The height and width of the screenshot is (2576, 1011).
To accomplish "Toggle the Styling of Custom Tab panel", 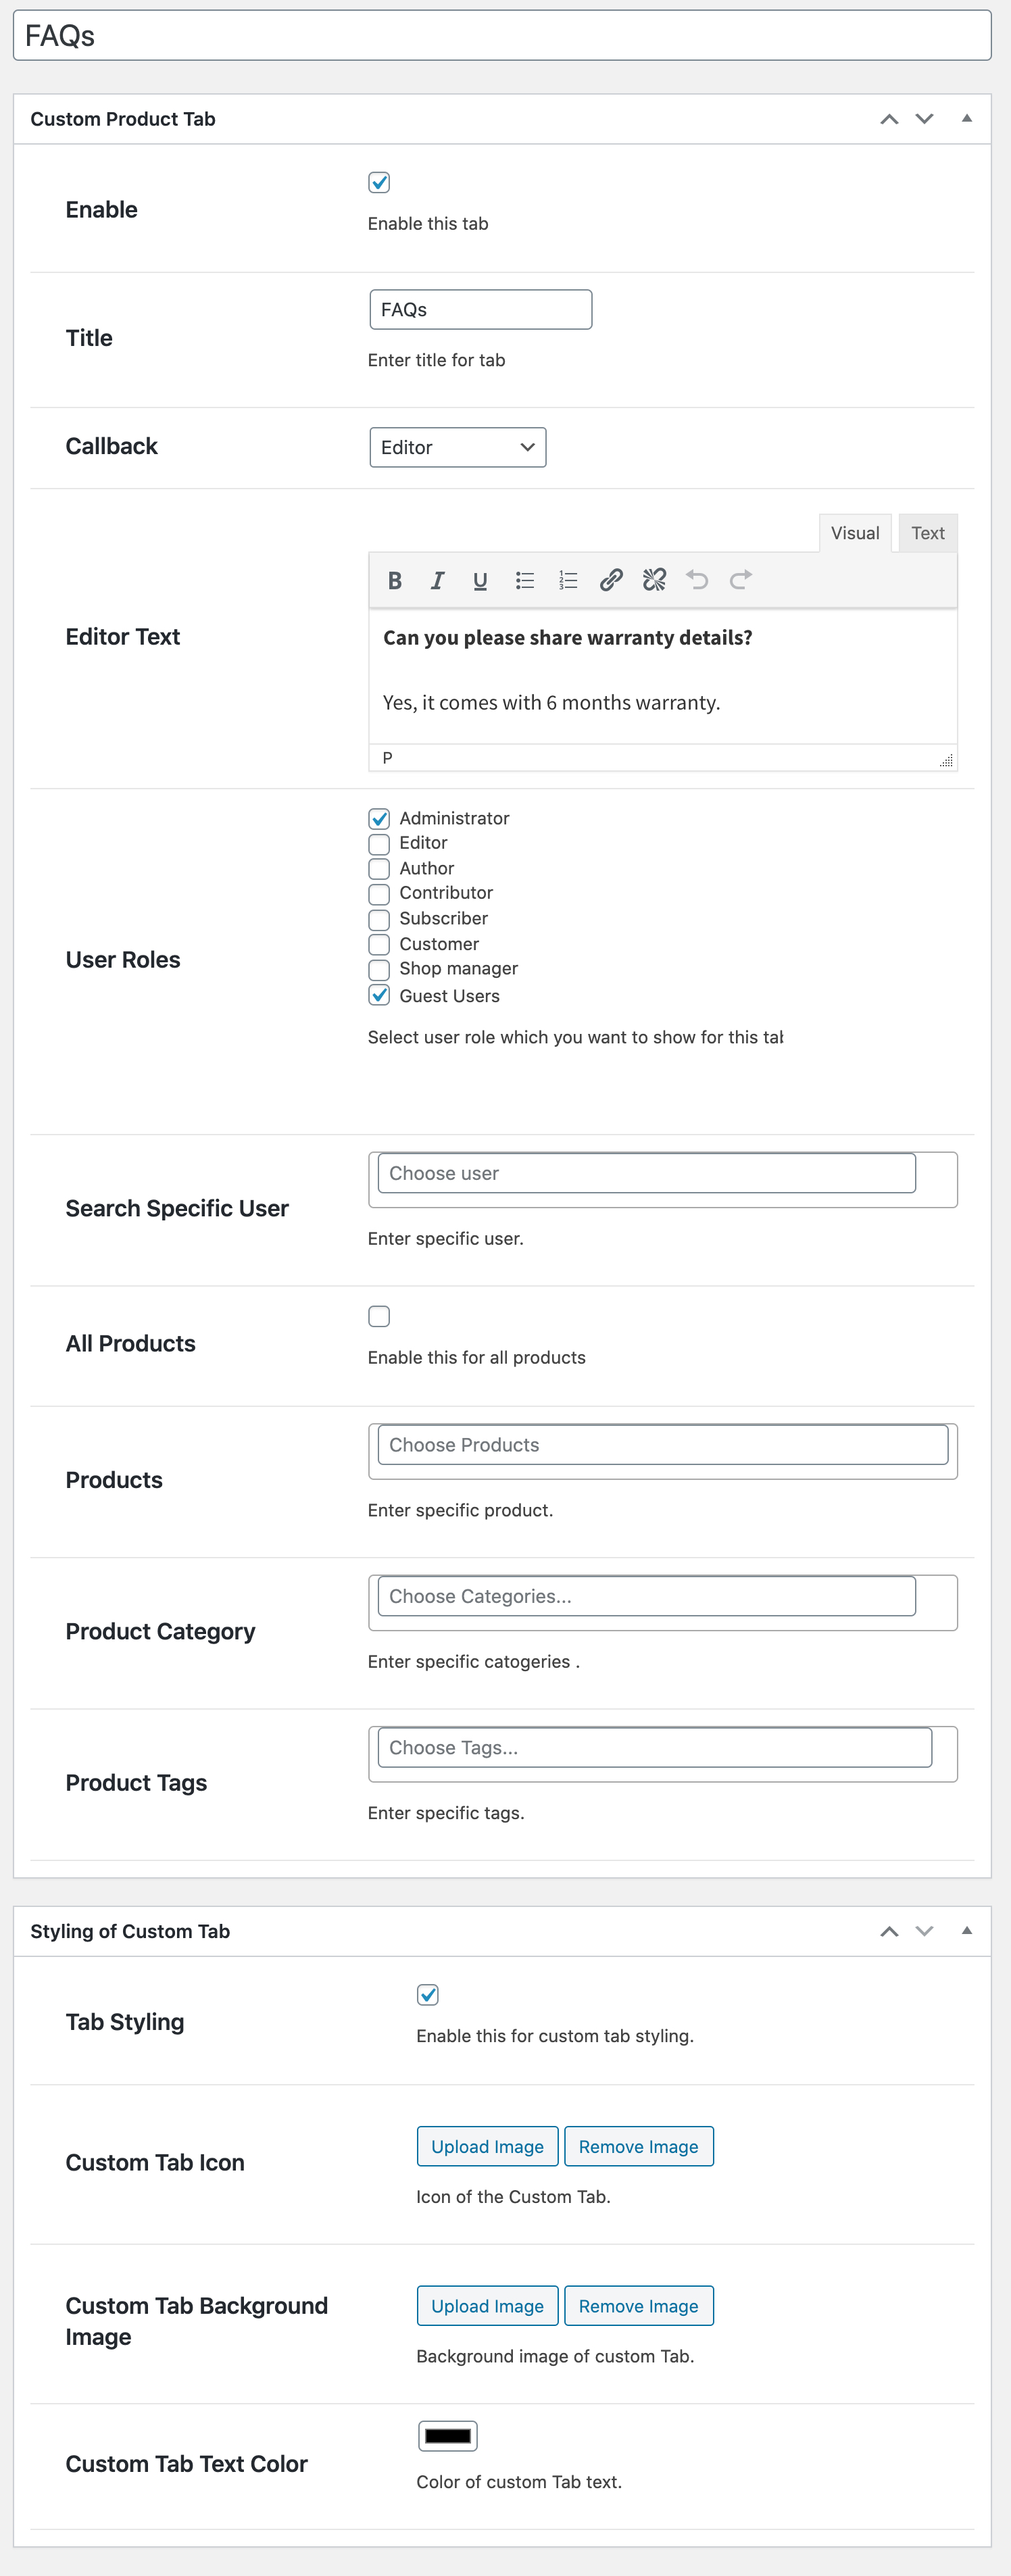I will [x=966, y=1931].
